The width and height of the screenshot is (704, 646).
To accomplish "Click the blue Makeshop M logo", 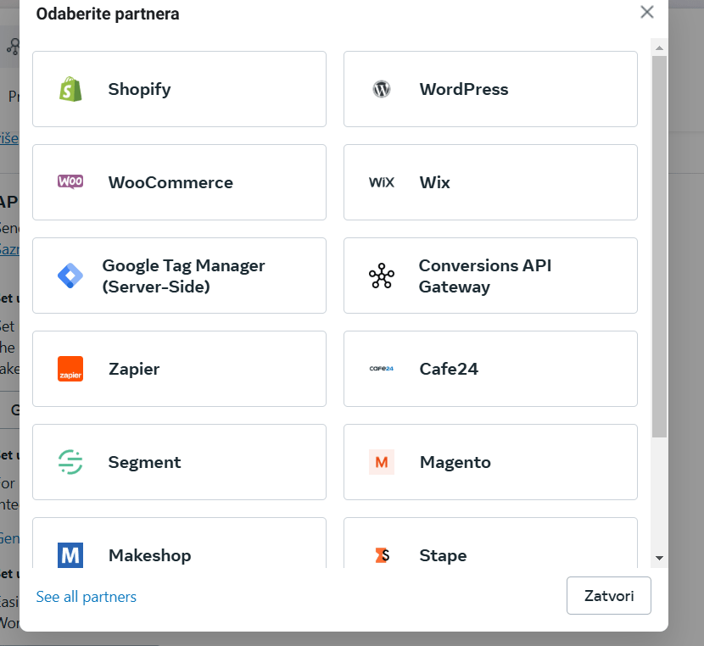I will coord(70,555).
